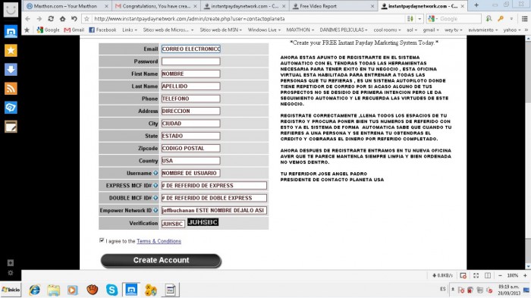Open Internet Explorer from the taskbar
Viewport: 531px width, 298px height.
[35, 290]
